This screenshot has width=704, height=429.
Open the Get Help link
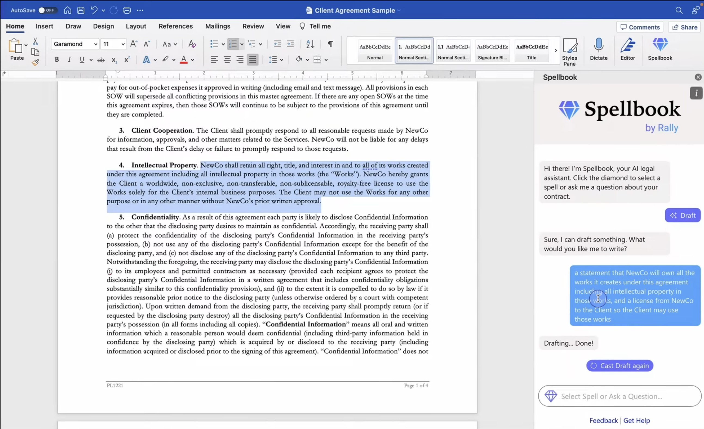click(x=636, y=420)
